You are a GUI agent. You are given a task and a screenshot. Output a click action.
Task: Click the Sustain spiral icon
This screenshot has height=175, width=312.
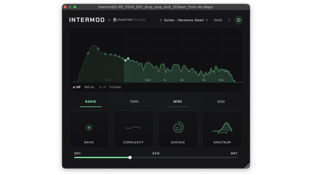[178, 128]
